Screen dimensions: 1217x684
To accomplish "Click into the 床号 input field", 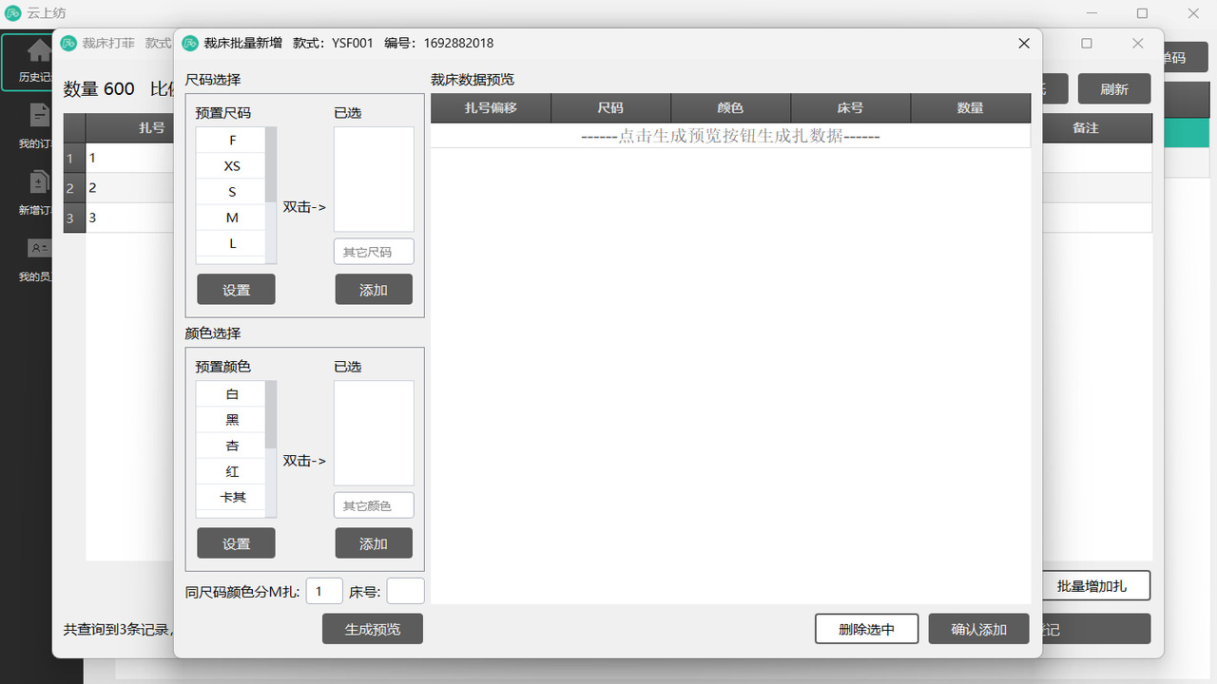I will (x=405, y=590).
